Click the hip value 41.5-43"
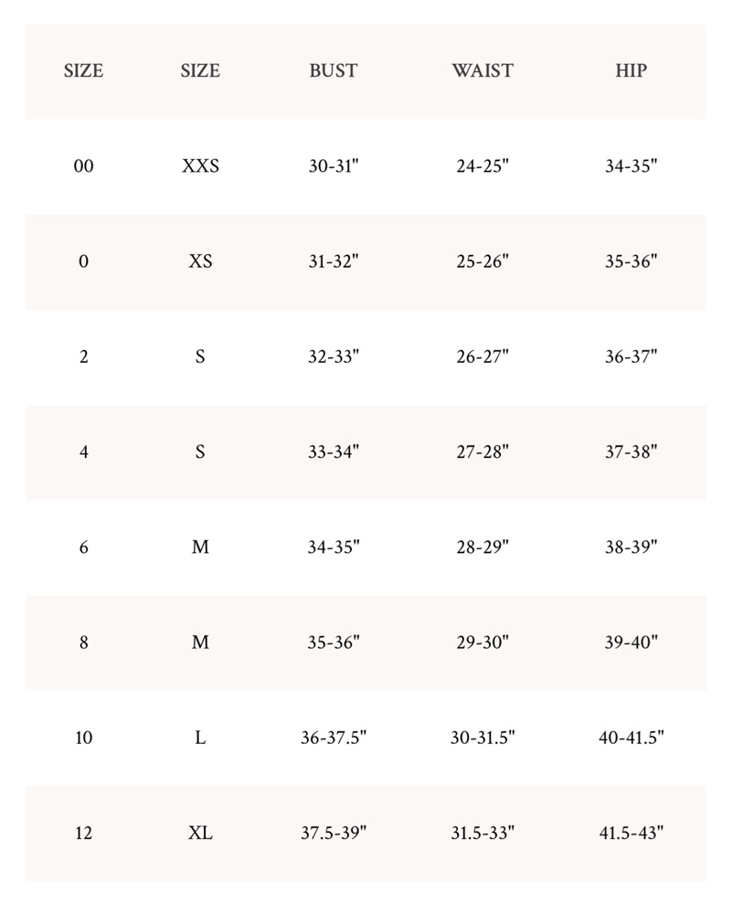The image size is (732, 914). pos(631,833)
